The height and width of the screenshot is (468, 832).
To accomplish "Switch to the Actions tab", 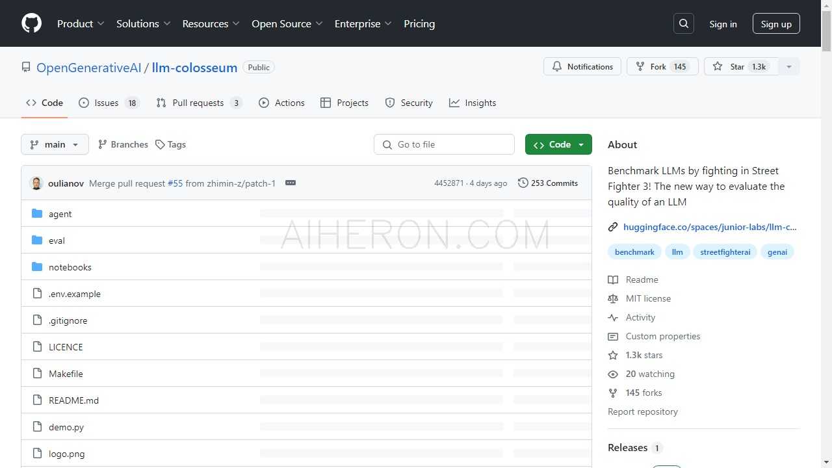I will pos(281,103).
